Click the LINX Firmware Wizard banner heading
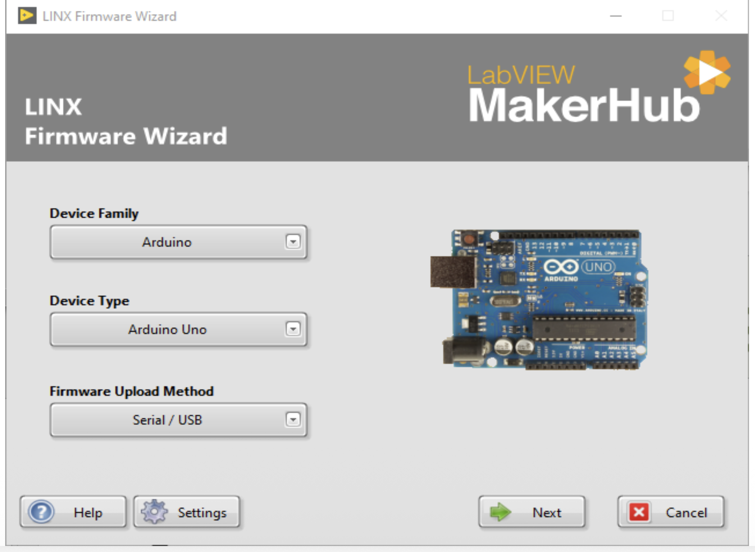This screenshot has height=552, width=755. pyautogui.click(x=126, y=122)
